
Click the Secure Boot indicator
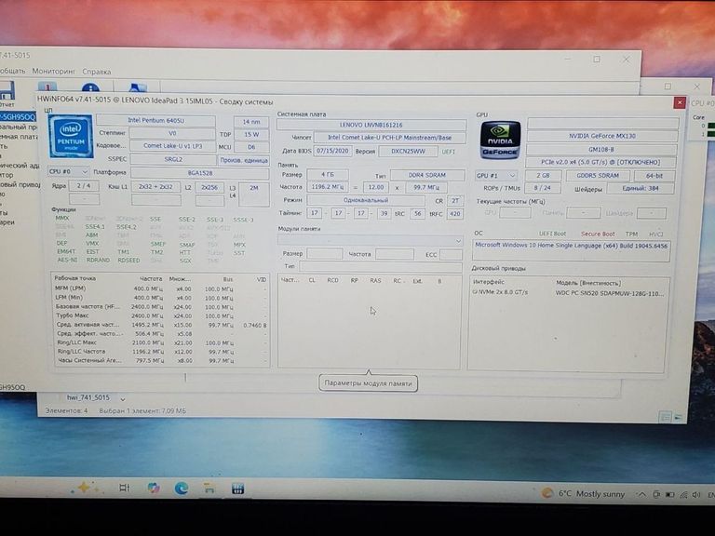coord(598,234)
